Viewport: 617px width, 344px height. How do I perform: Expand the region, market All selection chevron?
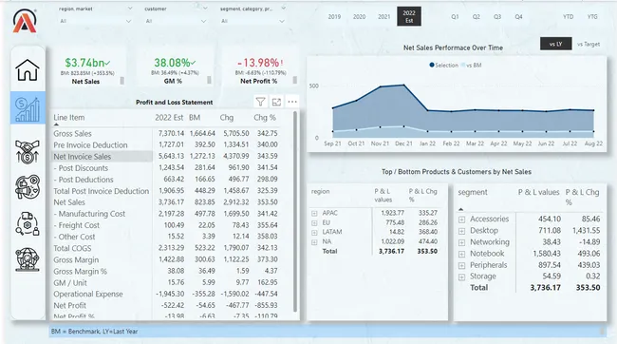128,21
